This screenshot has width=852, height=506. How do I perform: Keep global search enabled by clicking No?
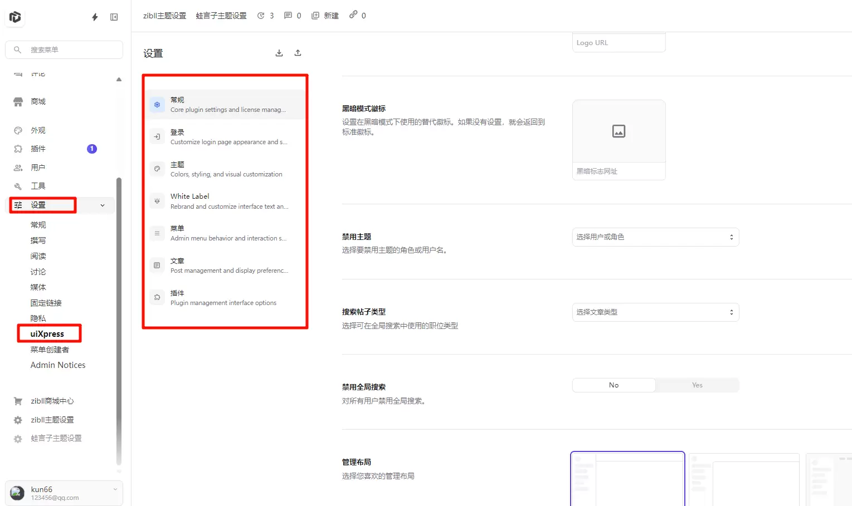614,385
